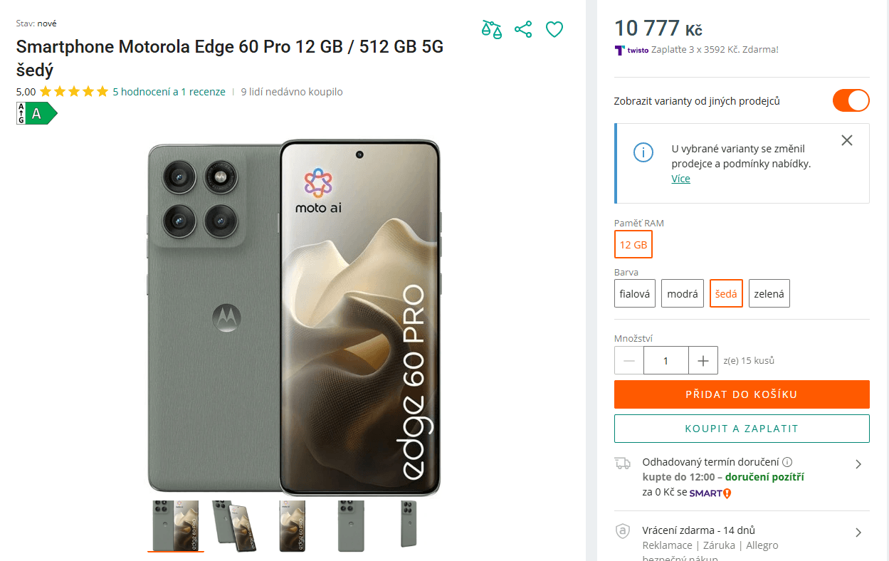This screenshot has height=561, width=889.
Task: Expand the free returns section chevron
Action: [x=858, y=533]
